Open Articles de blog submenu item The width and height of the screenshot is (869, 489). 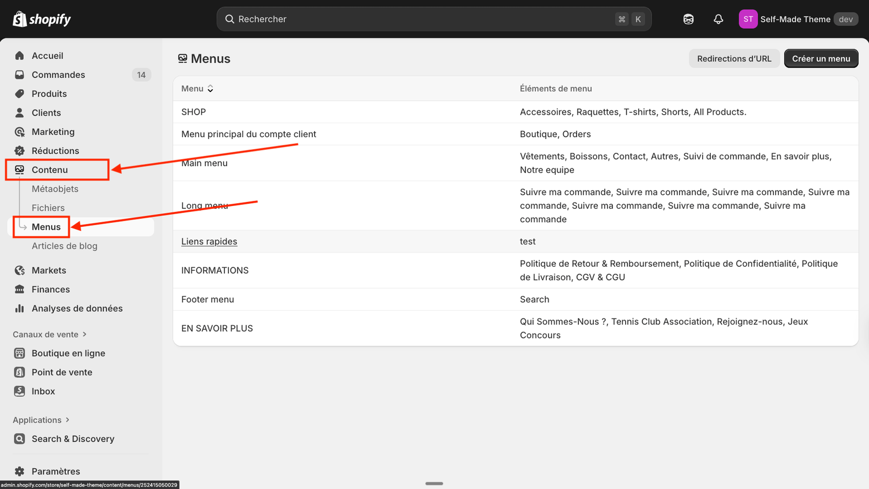(x=64, y=246)
